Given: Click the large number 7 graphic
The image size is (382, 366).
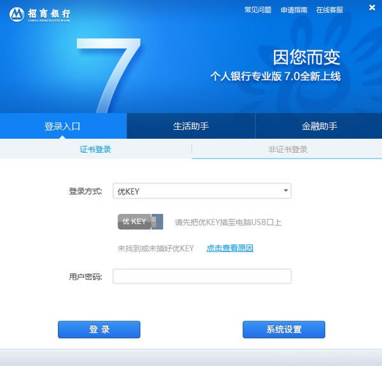Looking at the screenshot, I should (108, 73).
